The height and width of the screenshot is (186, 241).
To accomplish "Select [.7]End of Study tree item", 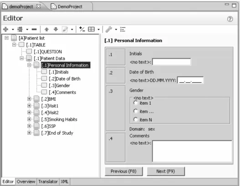I will tap(57, 133).
